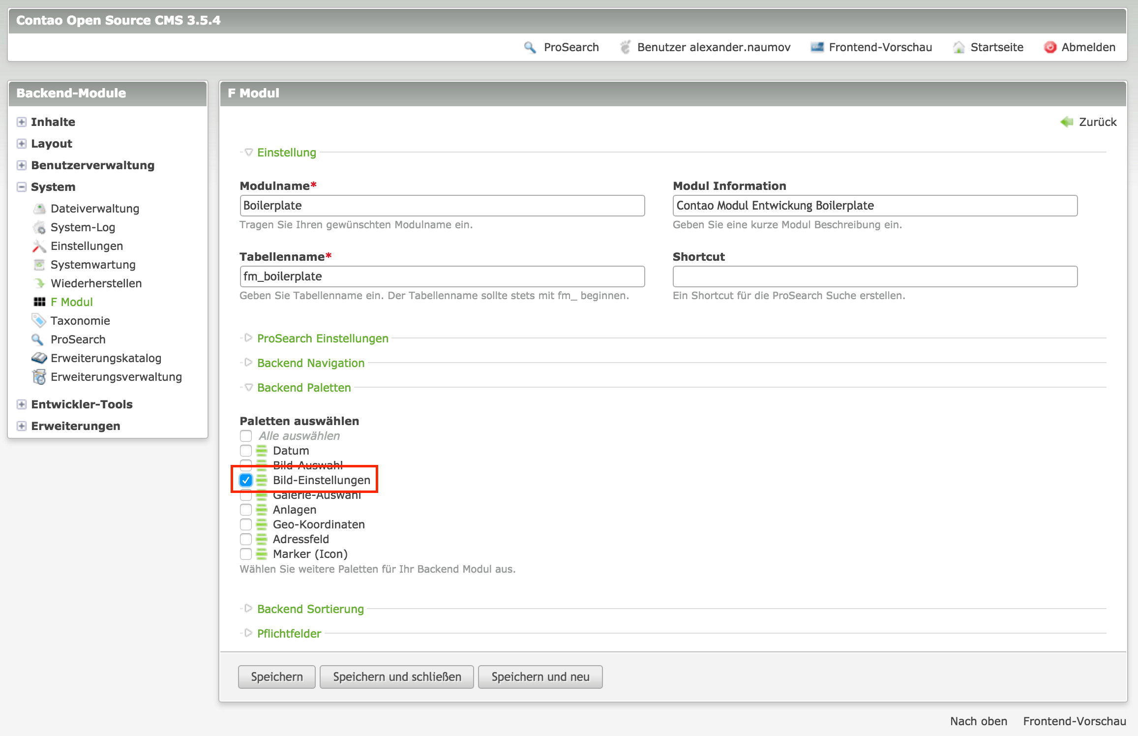Click the Dateiverwaltung icon in sidebar
Viewport: 1138px width, 736px height.
click(39, 209)
